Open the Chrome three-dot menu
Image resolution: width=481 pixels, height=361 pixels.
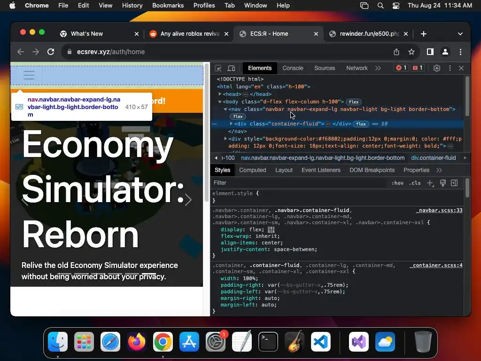click(460, 52)
